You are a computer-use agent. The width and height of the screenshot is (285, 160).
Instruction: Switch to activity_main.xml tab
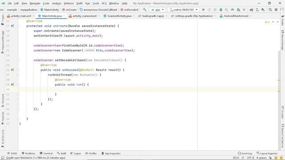(21, 16)
